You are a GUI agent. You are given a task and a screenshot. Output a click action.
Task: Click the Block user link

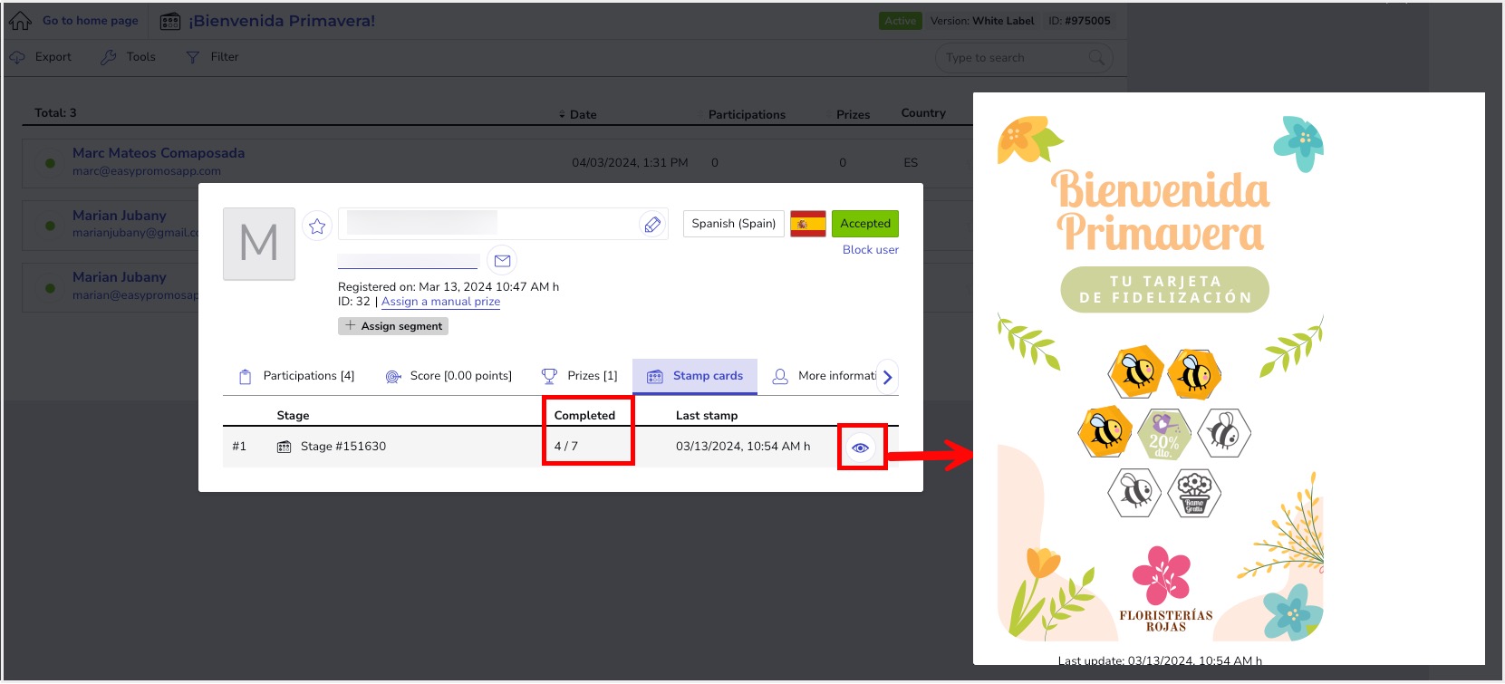pyautogui.click(x=870, y=250)
